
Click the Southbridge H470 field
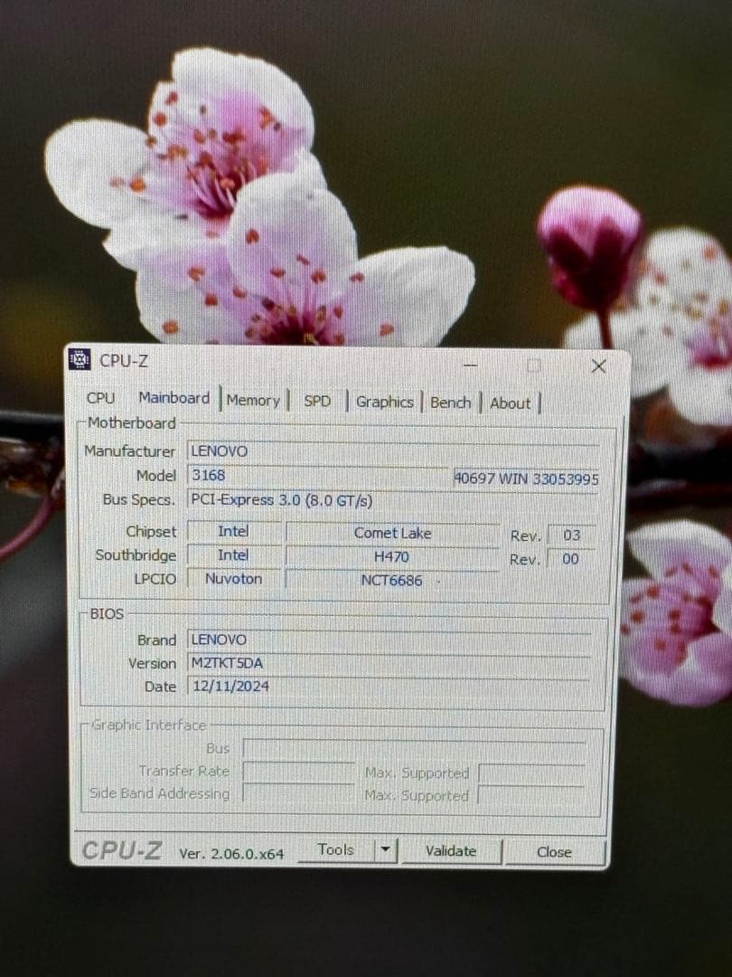tap(392, 555)
